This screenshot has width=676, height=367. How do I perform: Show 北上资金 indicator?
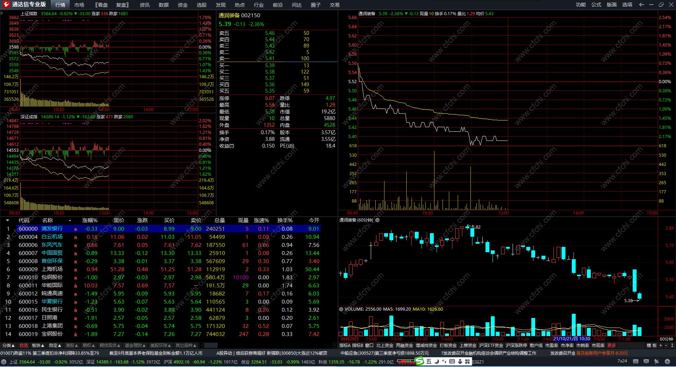click(385, 346)
